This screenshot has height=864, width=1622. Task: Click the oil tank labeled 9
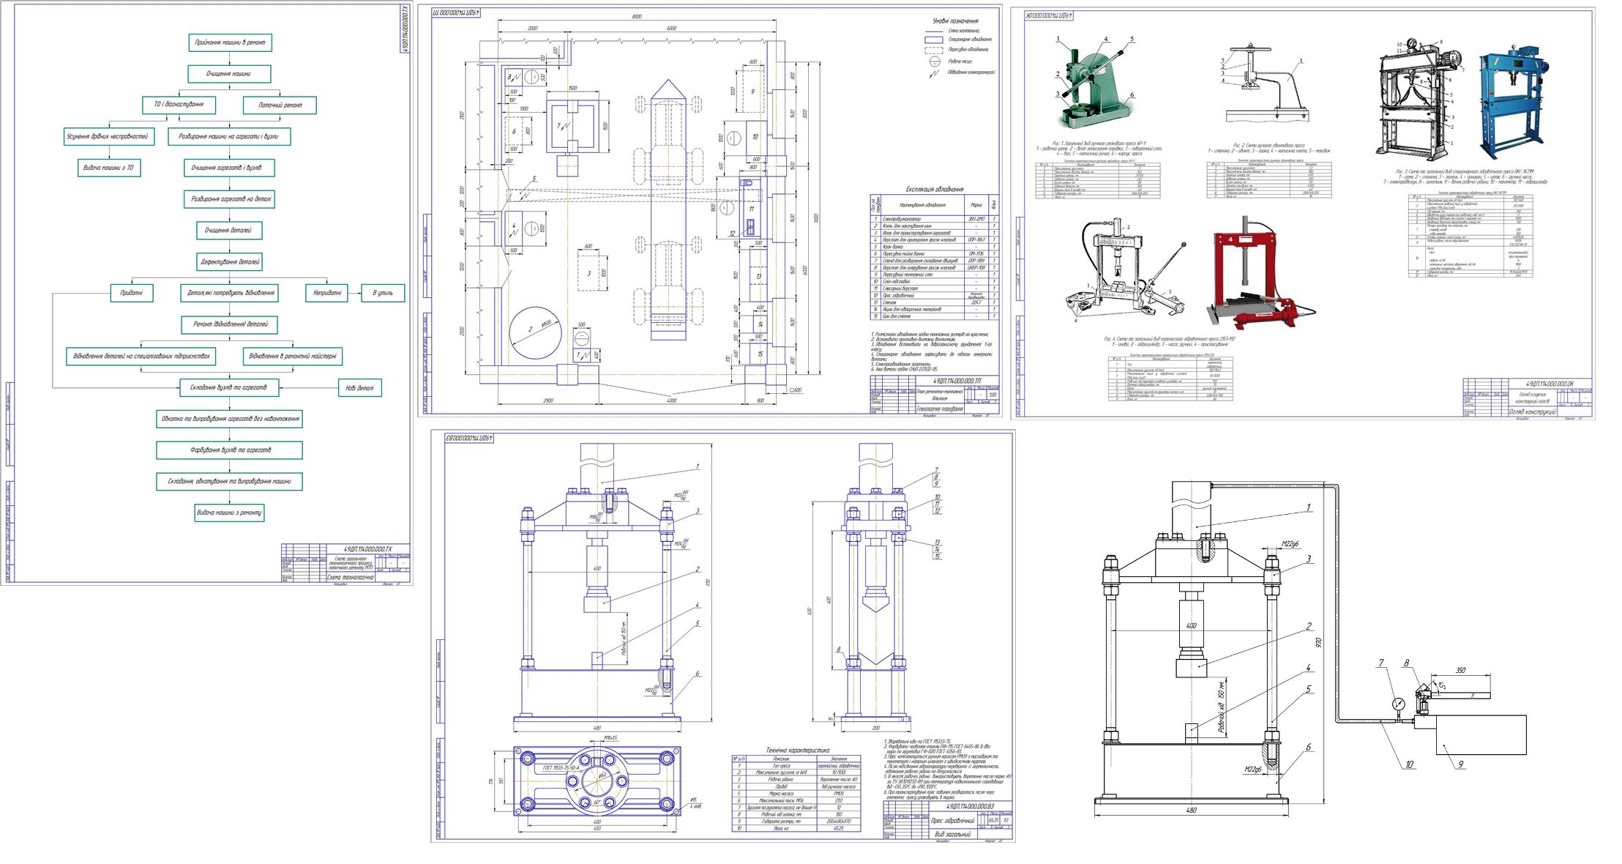click(x=1481, y=735)
